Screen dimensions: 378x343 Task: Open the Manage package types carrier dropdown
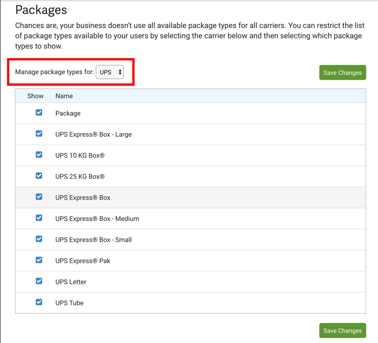(110, 72)
